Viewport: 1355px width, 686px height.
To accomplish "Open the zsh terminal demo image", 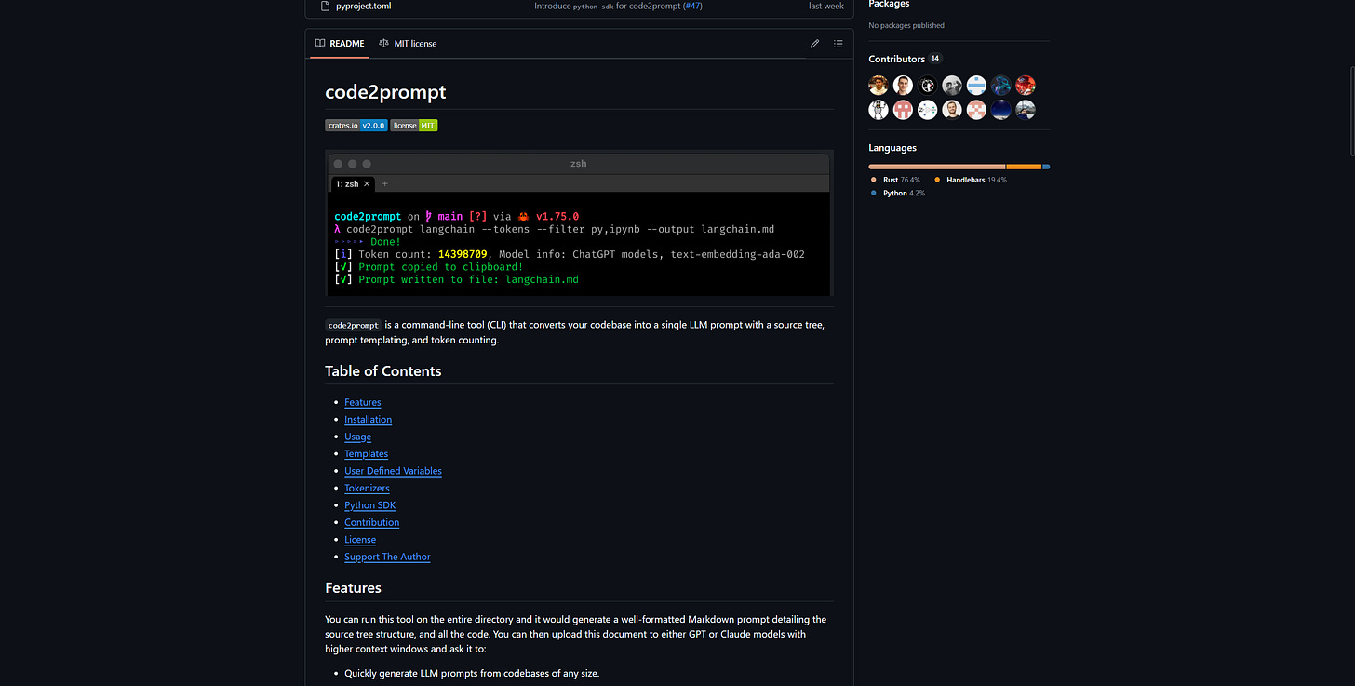I will 579,223.
